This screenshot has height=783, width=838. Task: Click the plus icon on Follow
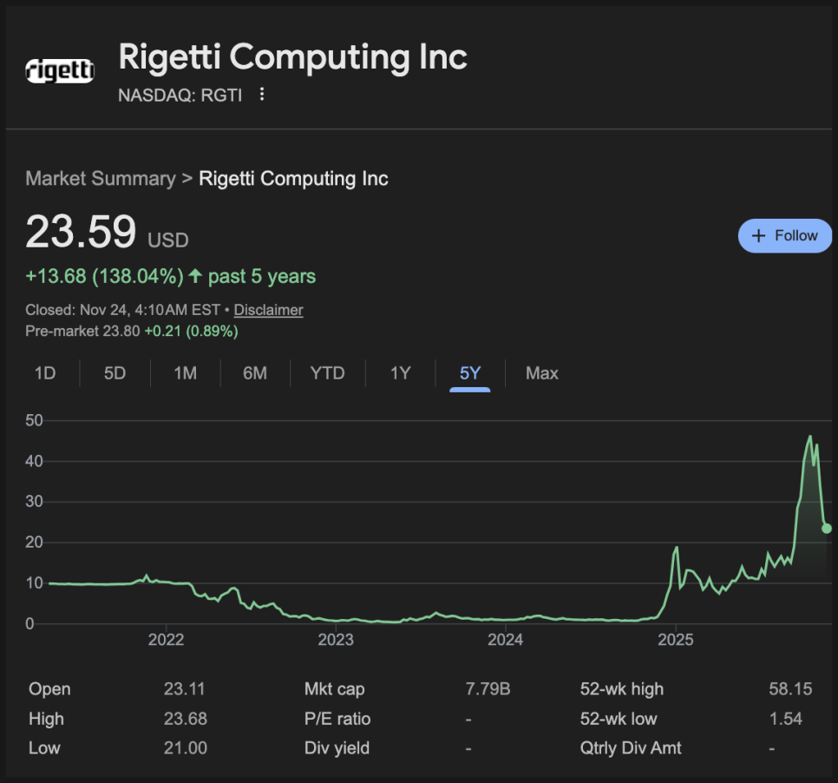point(759,236)
